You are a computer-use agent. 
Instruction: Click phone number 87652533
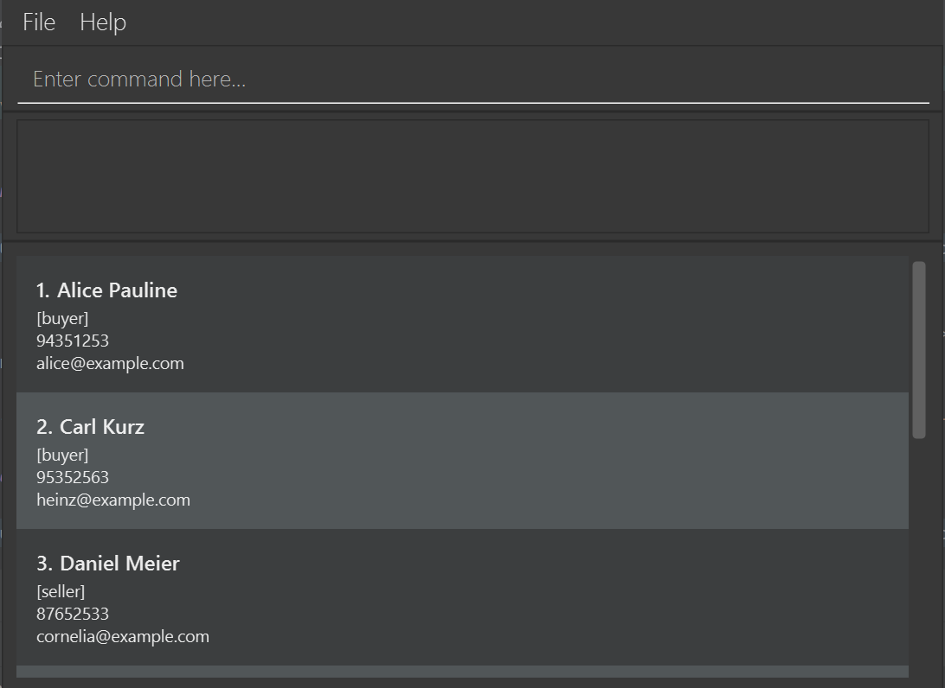73,614
